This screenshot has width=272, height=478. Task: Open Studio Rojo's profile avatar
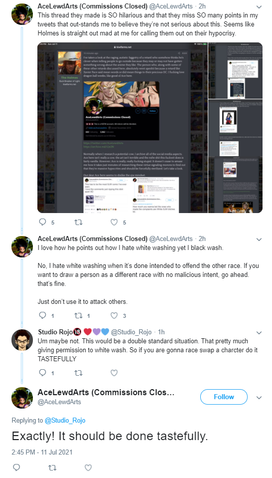(x=22, y=340)
